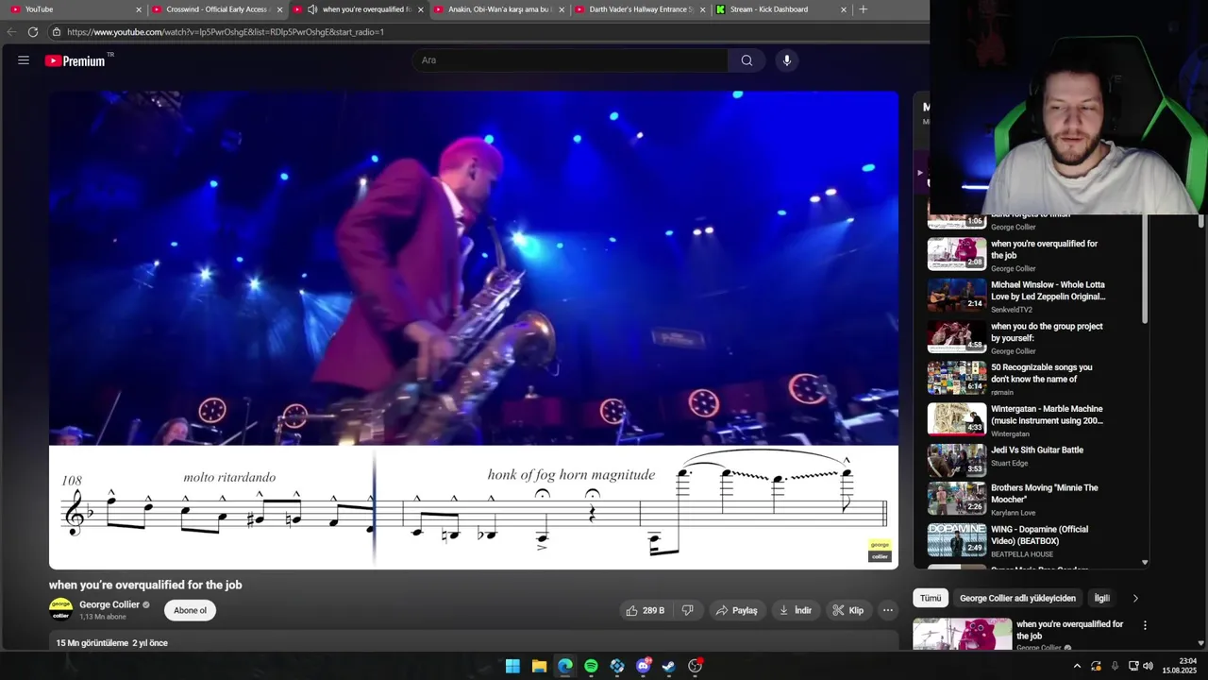The image size is (1208, 680).
Task: Mute tab via speaker icon on active tab
Action: [312, 9]
